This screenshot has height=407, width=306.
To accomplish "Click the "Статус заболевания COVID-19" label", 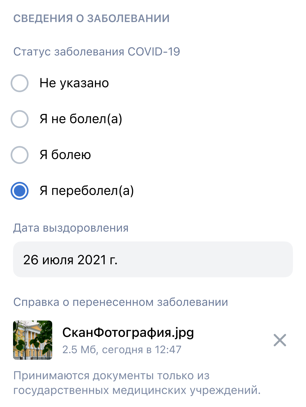I will 97,52.
